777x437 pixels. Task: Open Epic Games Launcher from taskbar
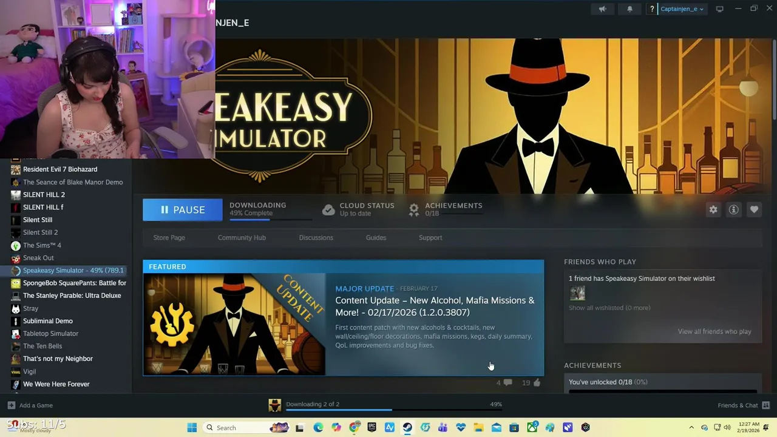[372, 428]
